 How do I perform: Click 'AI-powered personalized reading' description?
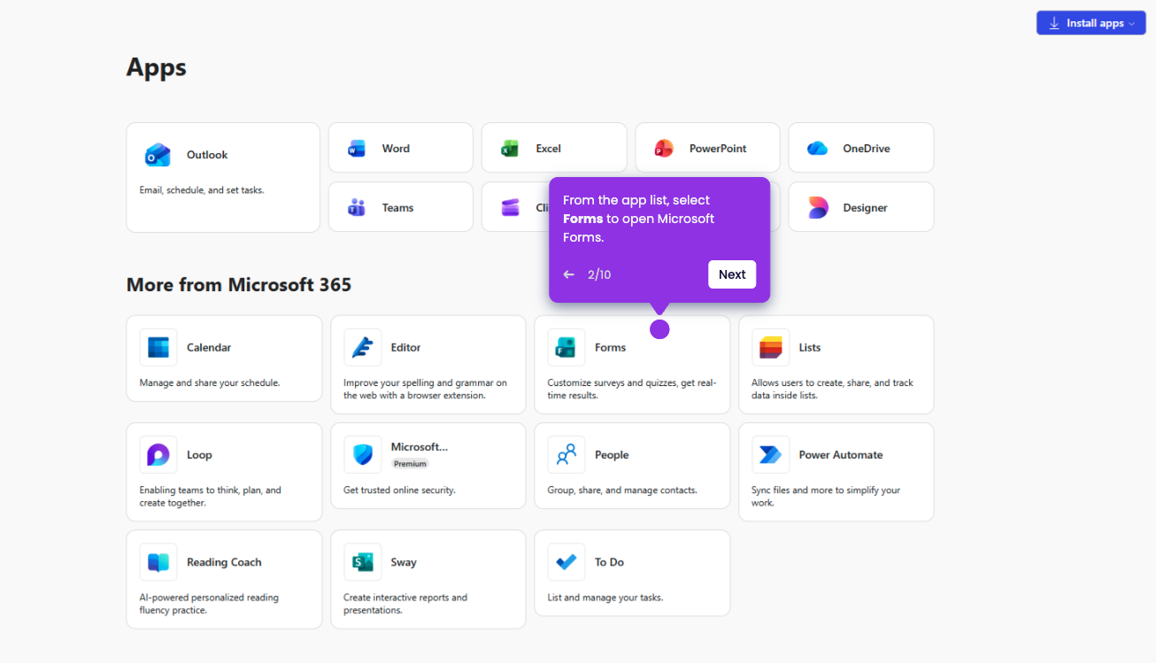(209, 604)
